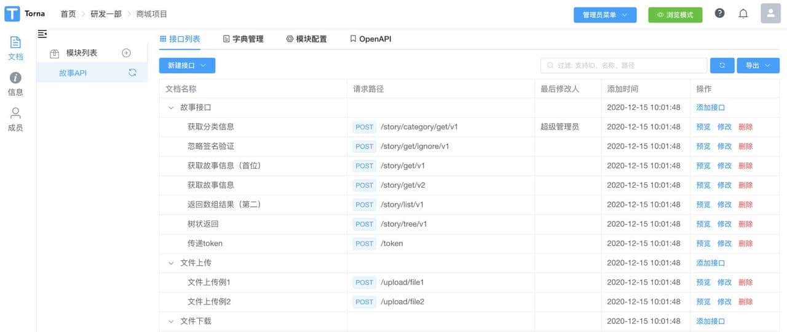Click the 添加时间 column header
The height and width of the screenshot is (332, 787).
[x=623, y=89]
